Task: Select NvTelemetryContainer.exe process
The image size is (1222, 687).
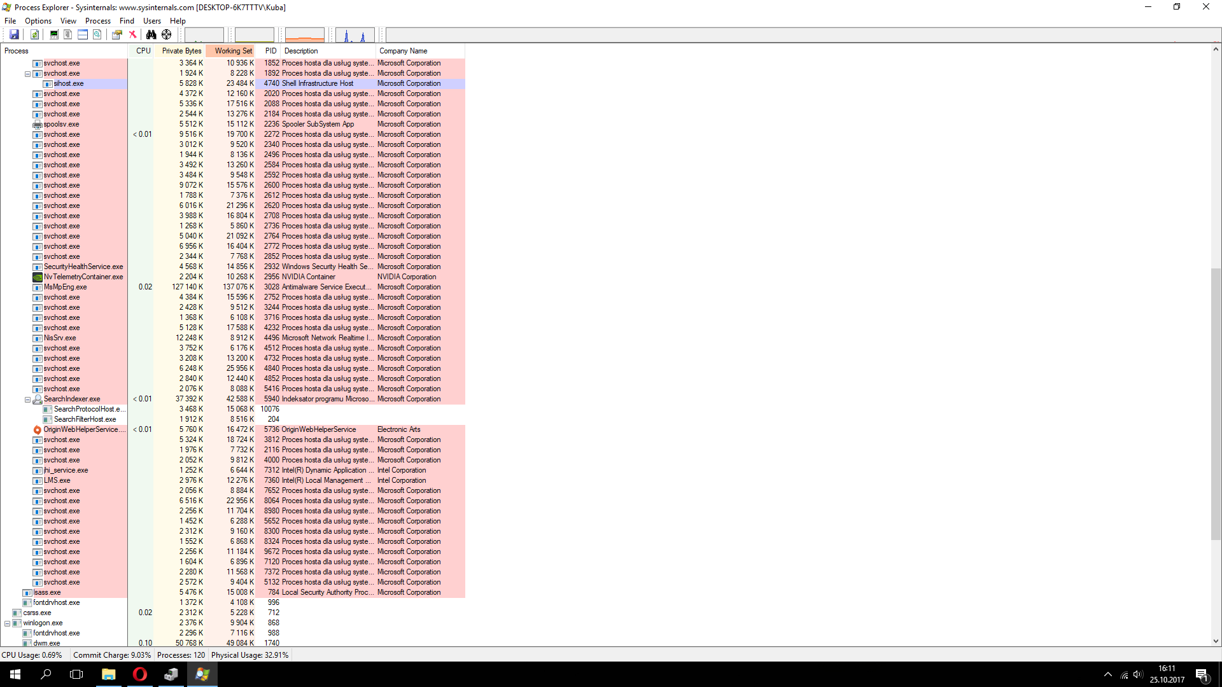Action: point(233,277)
